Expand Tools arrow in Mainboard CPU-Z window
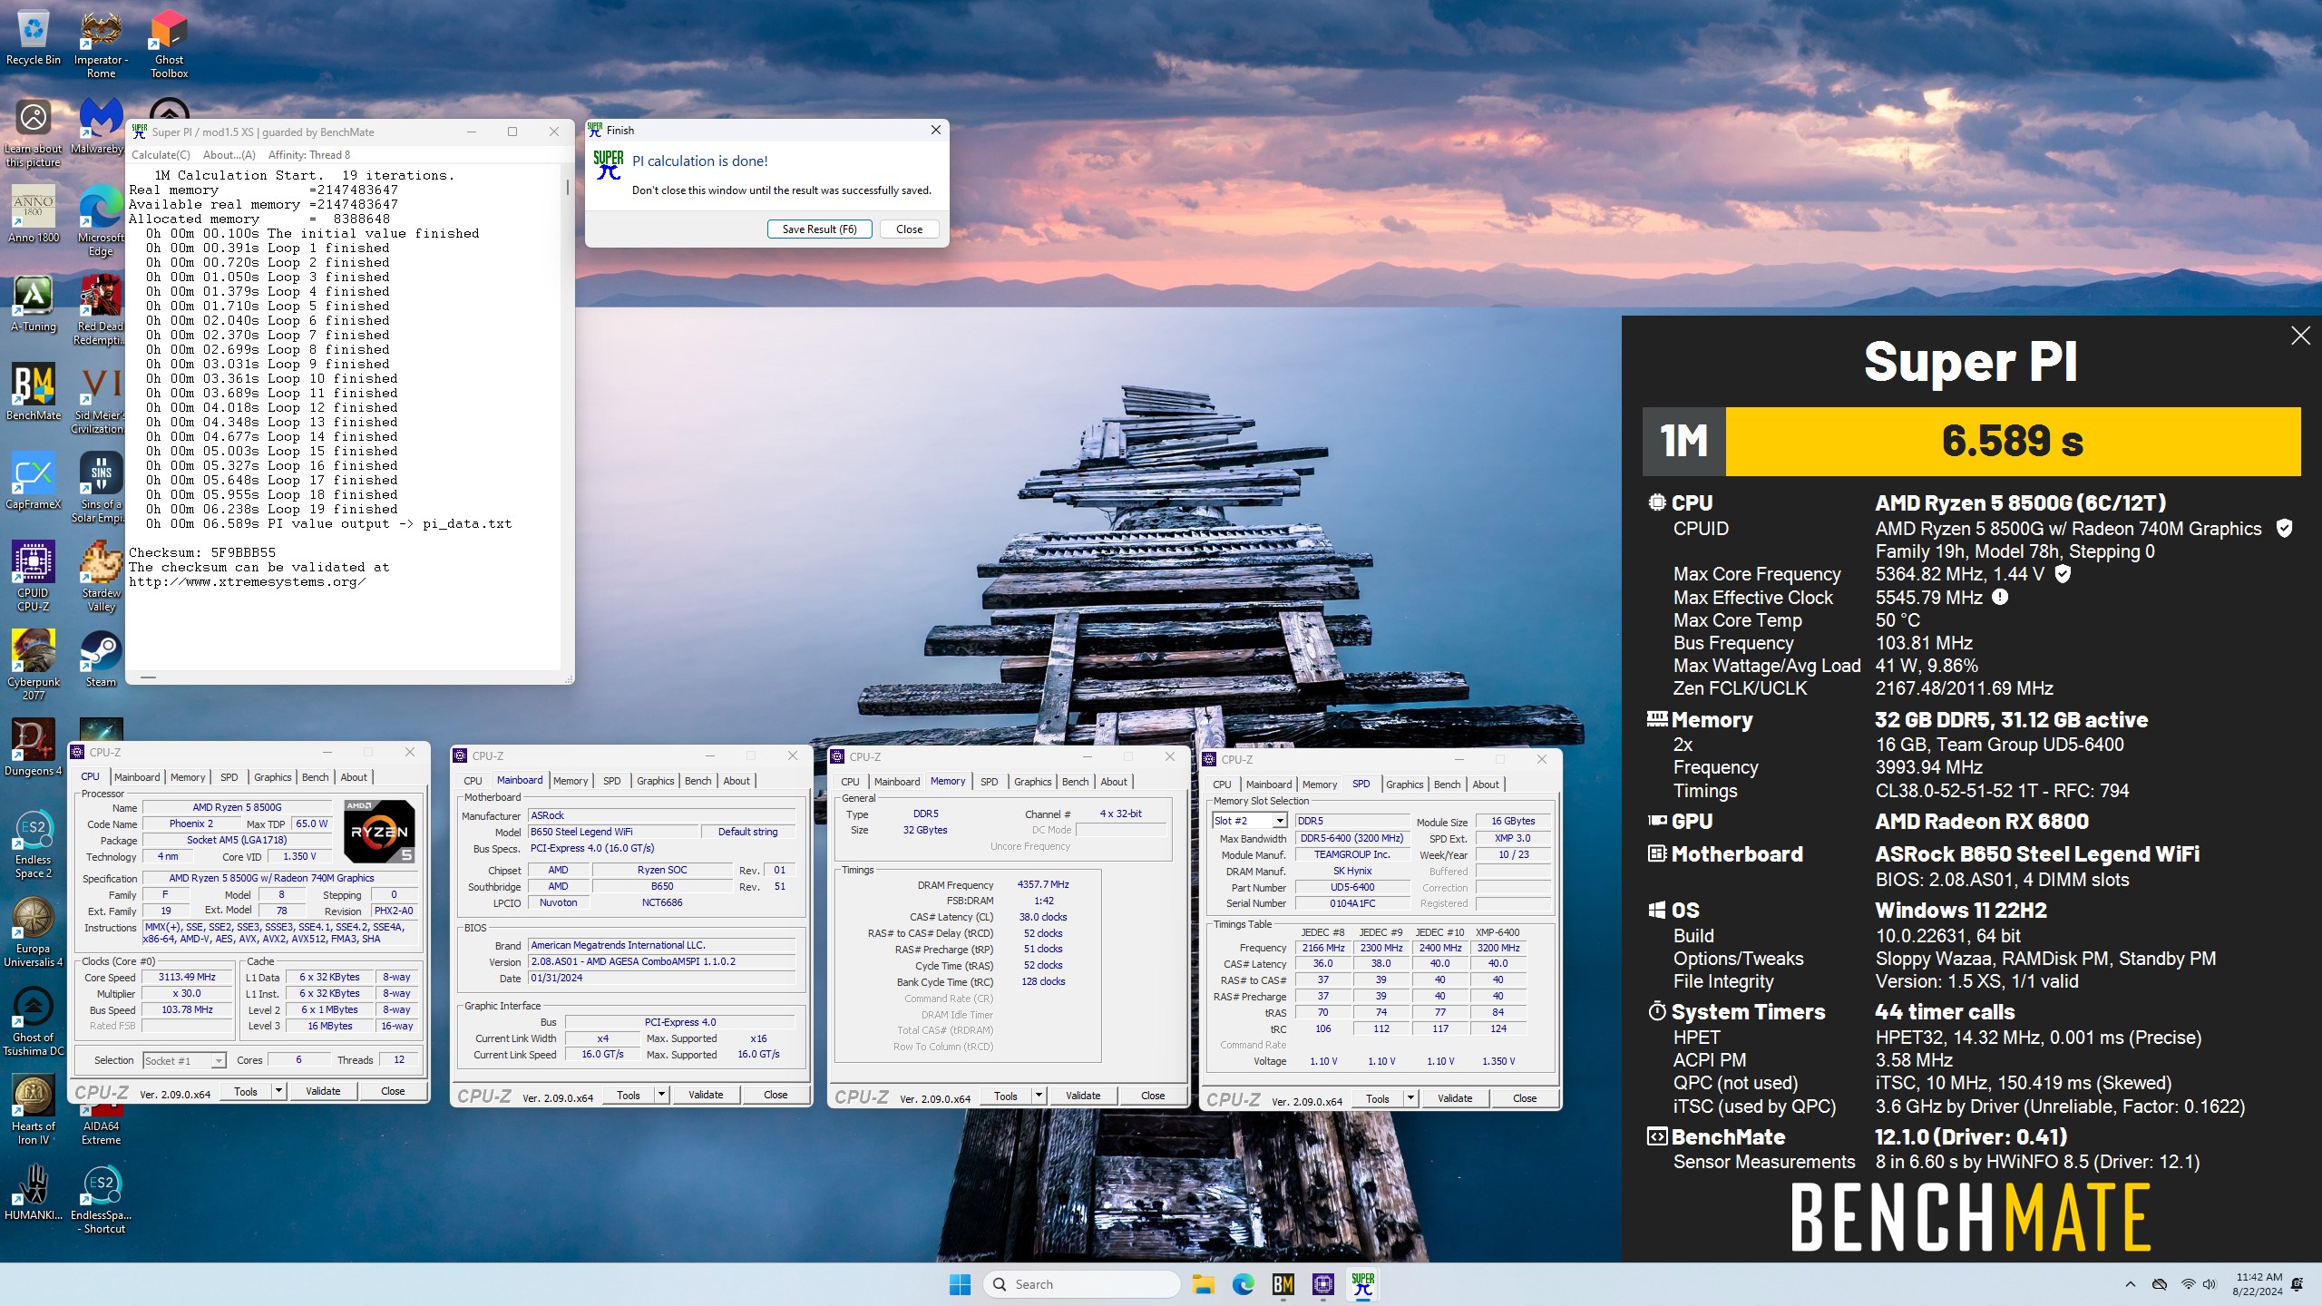 [661, 1095]
